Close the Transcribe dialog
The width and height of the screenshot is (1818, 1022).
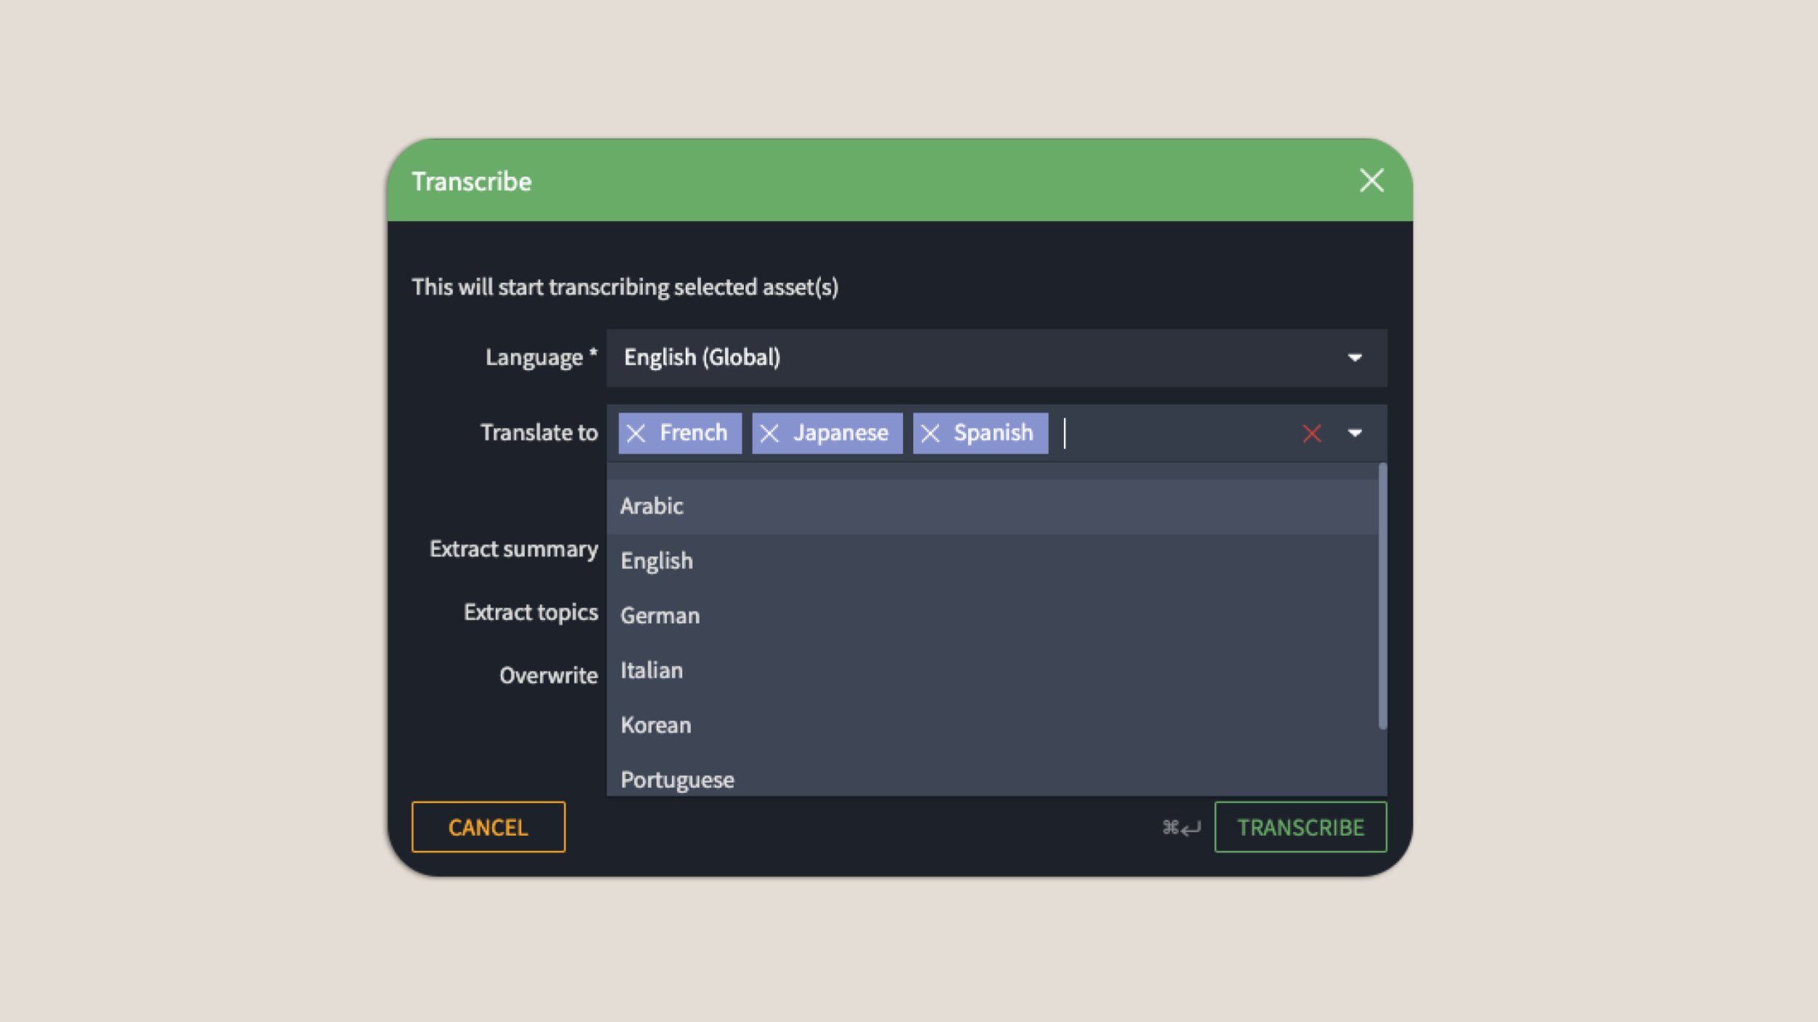tap(1371, 180)
